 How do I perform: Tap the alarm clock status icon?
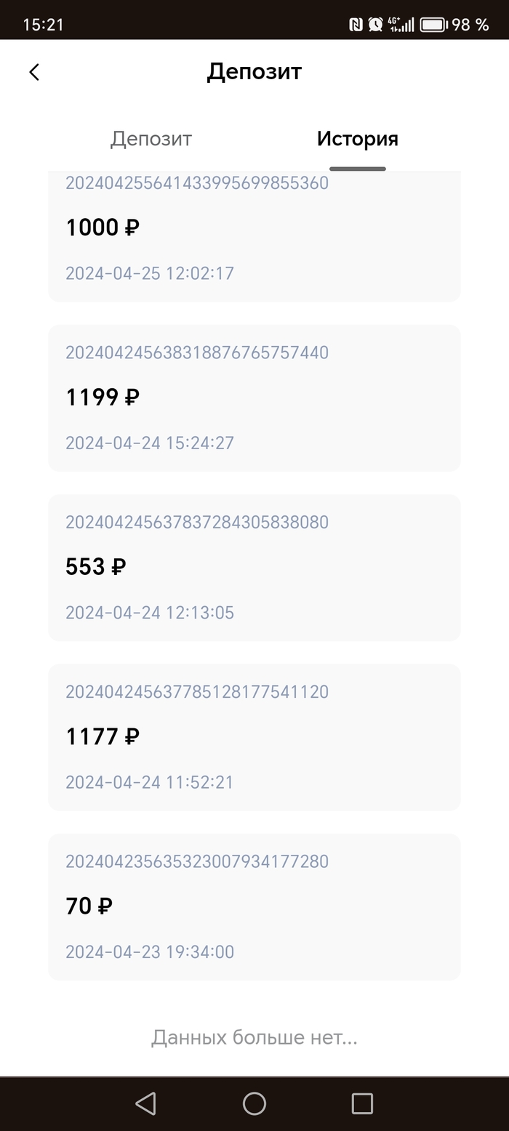(375, 25)
